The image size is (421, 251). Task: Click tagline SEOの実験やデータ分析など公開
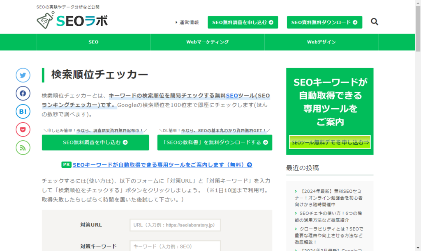tap(68, 7)
